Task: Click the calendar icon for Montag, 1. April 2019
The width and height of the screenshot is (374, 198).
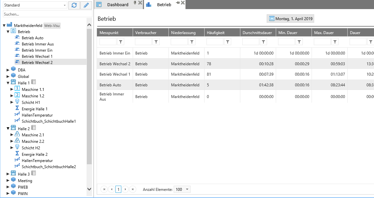Action: click(x=272, y=19)
